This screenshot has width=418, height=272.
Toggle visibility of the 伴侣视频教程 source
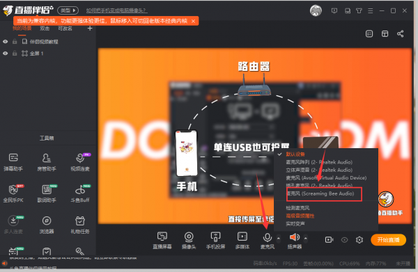coord(5,42)
